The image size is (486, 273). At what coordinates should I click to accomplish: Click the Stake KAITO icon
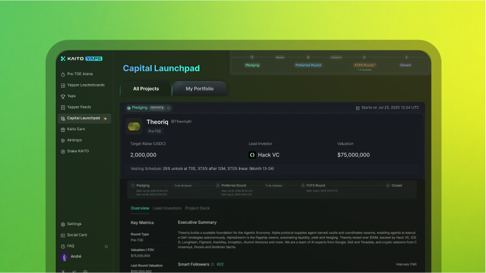coord(63,152)
